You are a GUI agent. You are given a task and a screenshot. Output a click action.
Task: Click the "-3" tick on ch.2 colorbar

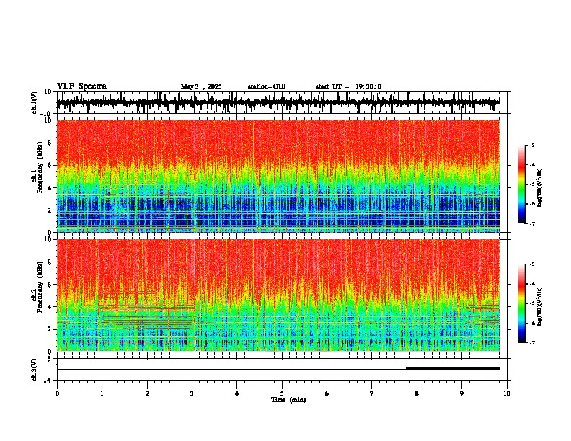click(x=532, y=264)
